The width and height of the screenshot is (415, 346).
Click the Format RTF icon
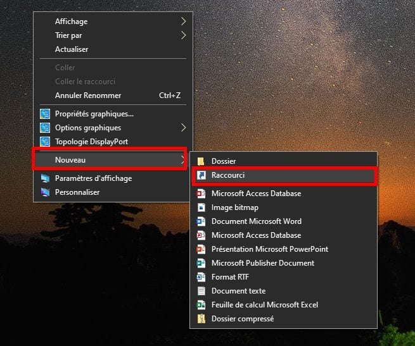pyautogui.click(x=201, y=277)
